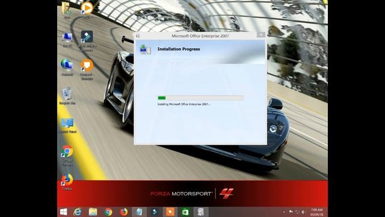
Task: Open Filmora from the taskbar
Action: (x=155, y=212)
